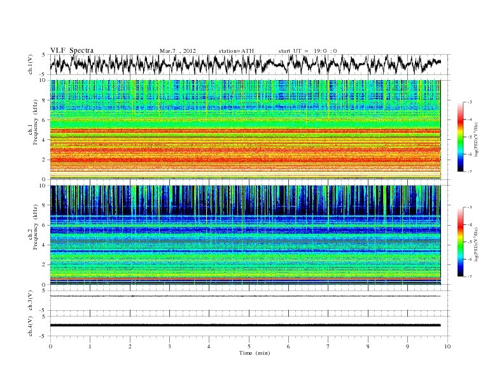Click the ch.1 frequency tick "6"
Image resolution: width=504 pixels, height=389 pixels.
pyautogui.click(x=45, y=119)
